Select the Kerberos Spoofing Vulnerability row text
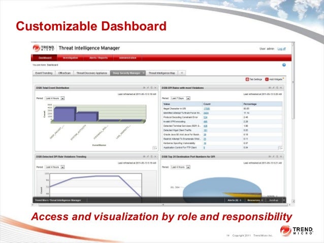Viewport: 324px width, 243px height. tap(179, 143)
